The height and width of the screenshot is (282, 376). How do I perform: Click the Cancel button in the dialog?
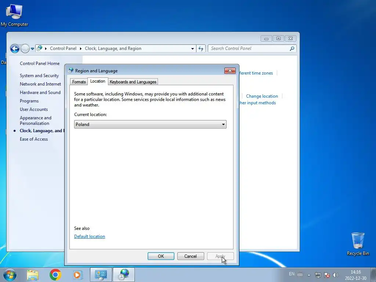[191, 256]
